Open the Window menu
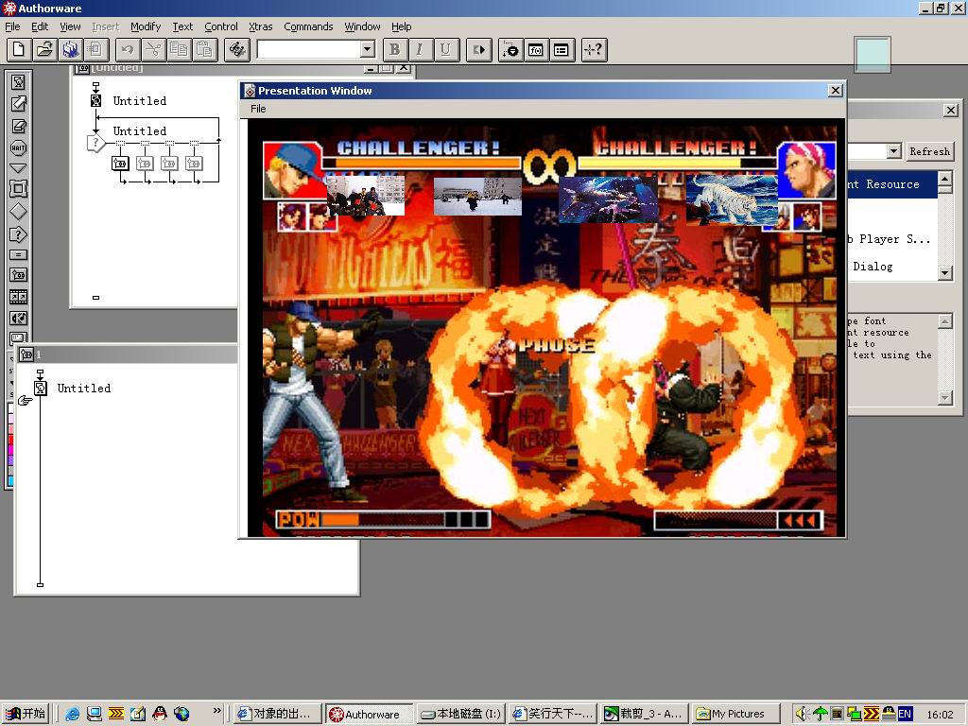The width and height of the screenshot is (968, 726). coord(362,26)
